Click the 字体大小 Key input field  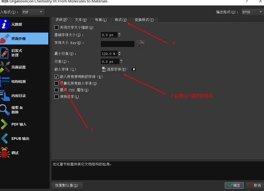pyautogui.click(x=118, y=44)
